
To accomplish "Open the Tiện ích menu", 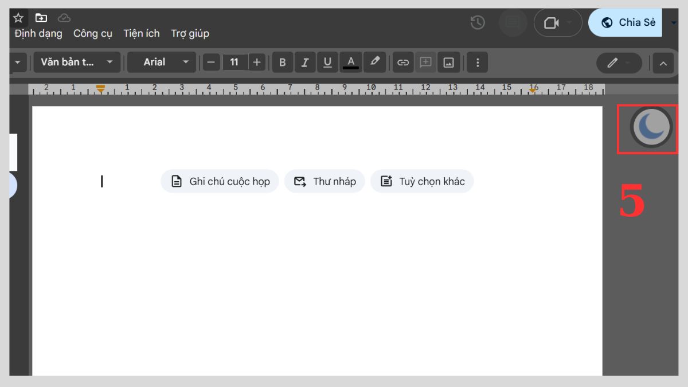I will 141,33.
